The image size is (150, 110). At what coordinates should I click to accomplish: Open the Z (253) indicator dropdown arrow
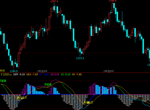[11, 75]
